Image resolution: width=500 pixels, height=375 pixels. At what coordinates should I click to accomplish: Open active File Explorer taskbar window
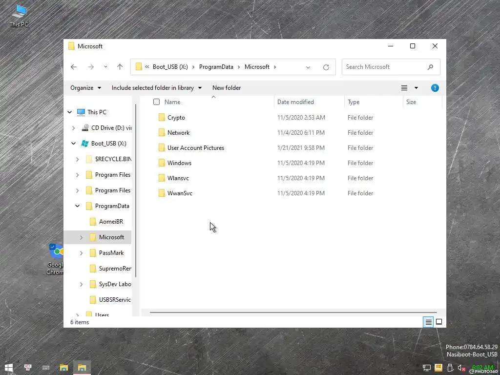coord(82,368)
